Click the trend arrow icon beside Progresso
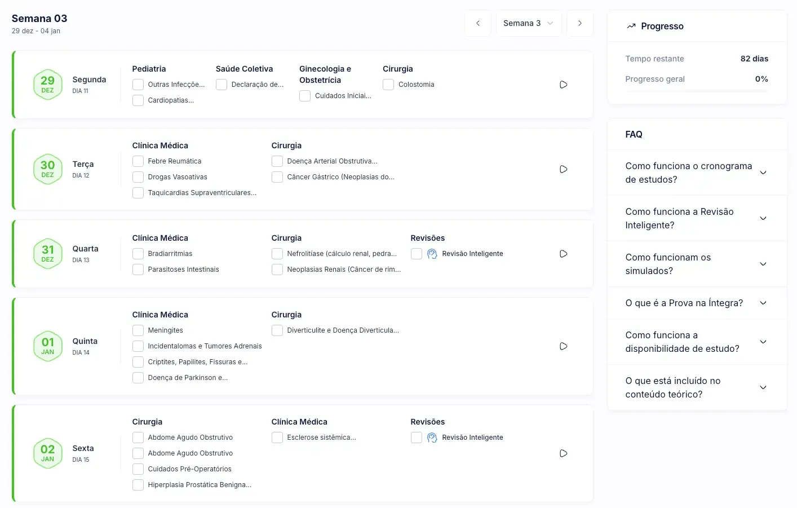The width and height of the screenshot is (797, 508). (x=630, y=25)
